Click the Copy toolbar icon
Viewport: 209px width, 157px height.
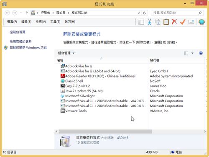click(x=158, y=22)
